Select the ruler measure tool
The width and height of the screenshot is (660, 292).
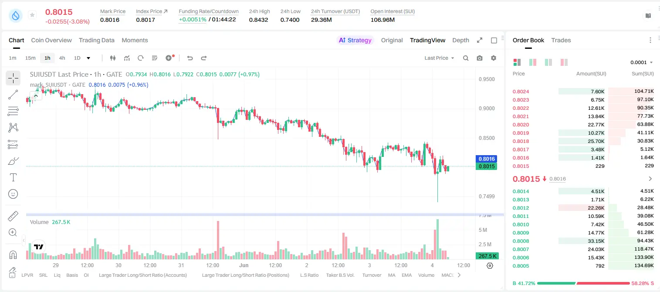pos(13,216)
